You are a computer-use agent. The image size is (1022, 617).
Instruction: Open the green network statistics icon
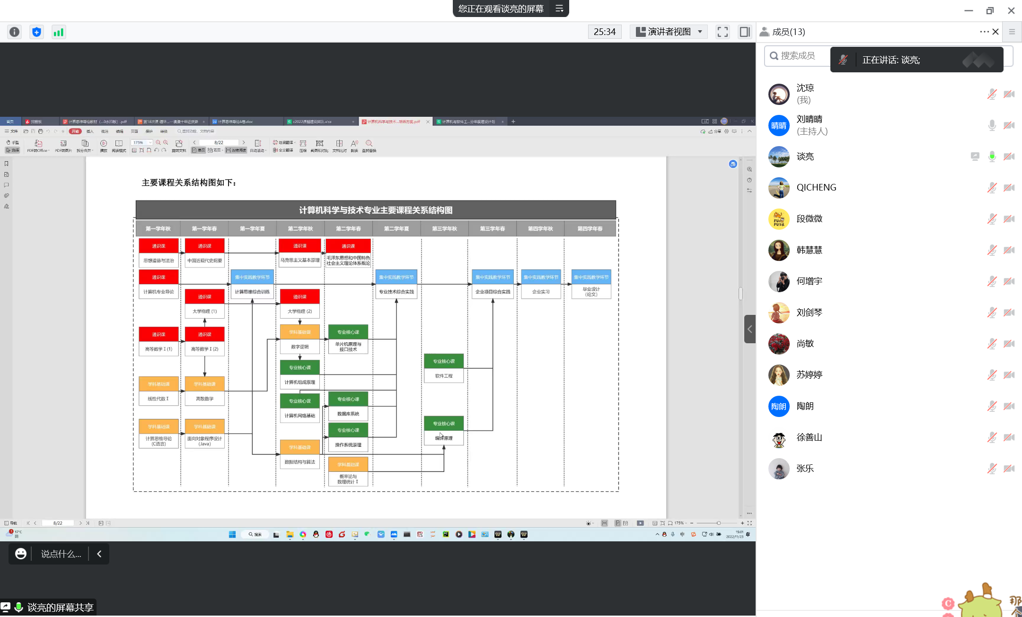(59, 32)
